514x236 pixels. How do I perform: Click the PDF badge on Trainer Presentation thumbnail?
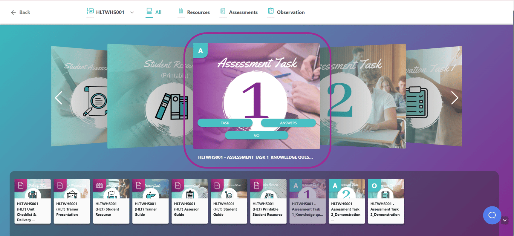click(x=60, y=186)
